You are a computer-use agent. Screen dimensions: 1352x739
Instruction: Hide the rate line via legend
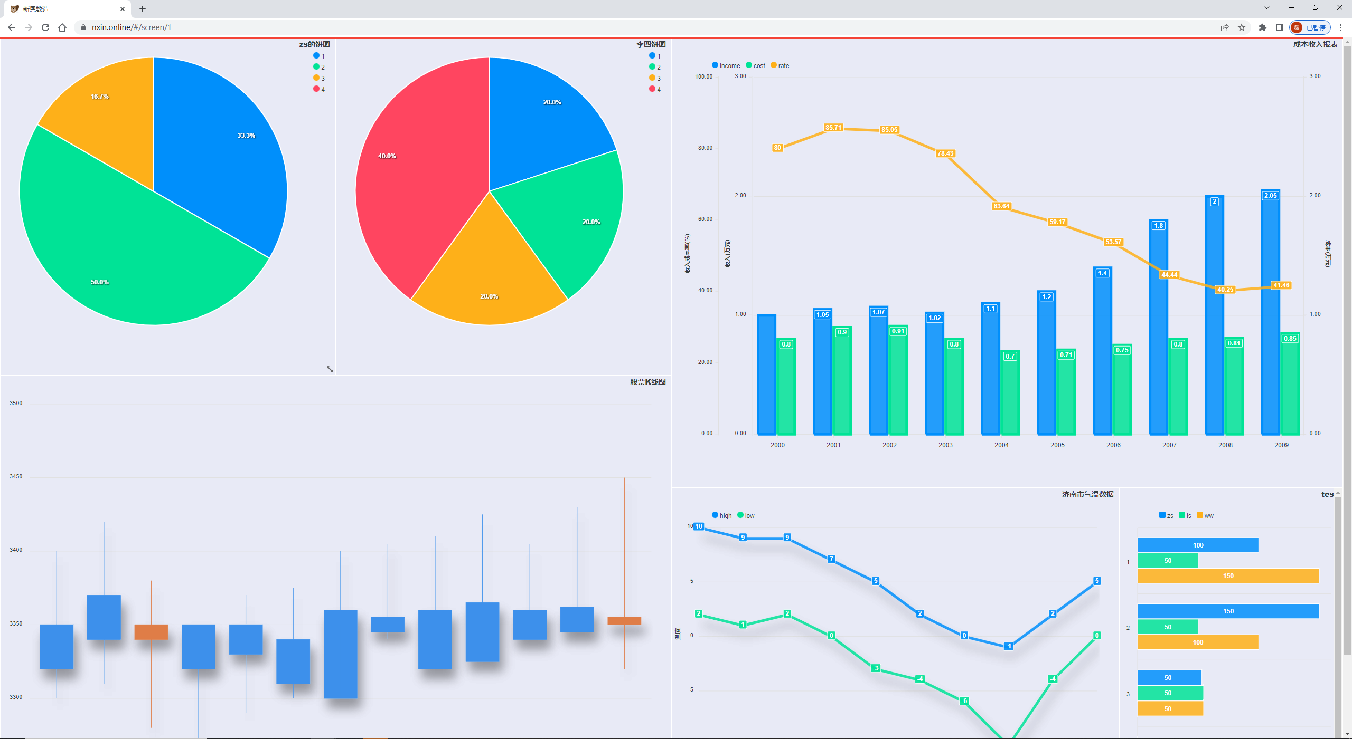coord(780,65)
